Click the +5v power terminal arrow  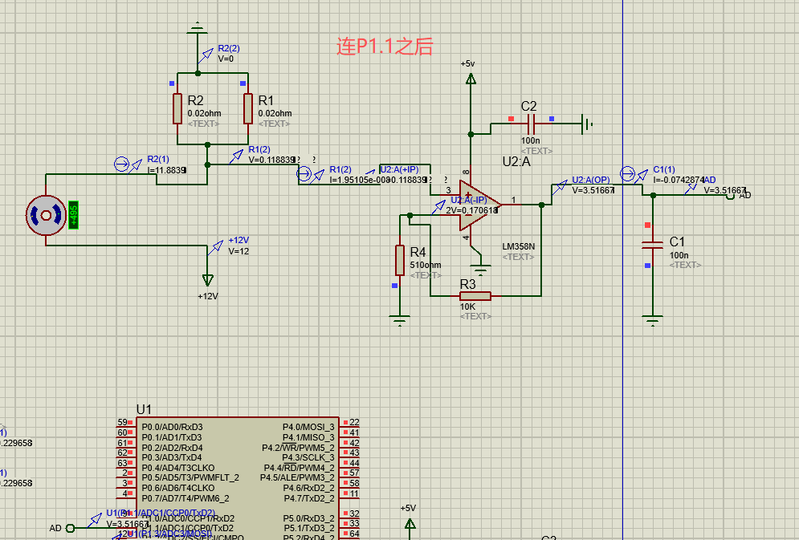tap(471, 79)
